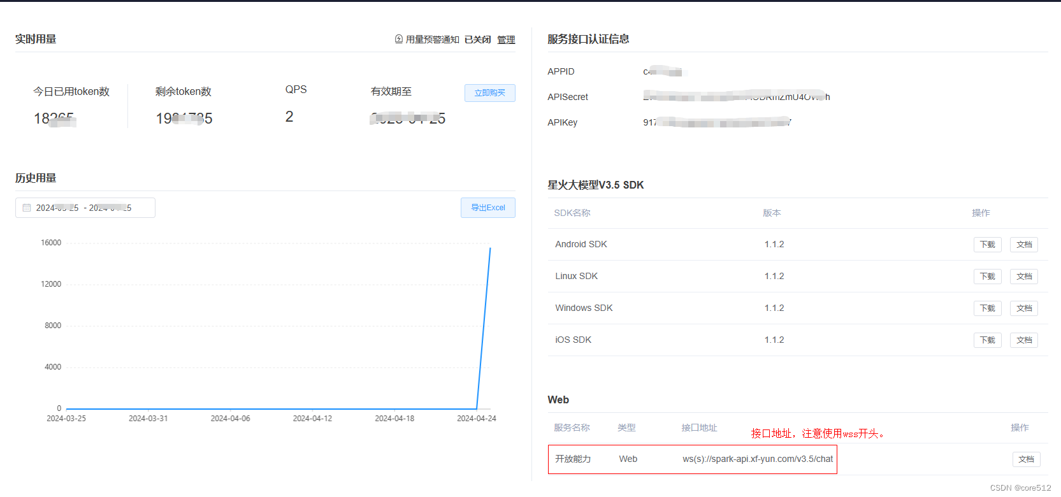Click the calendar icon in date range field
This screenshot has height=497, width=1061.
click(x=27, y=208)
